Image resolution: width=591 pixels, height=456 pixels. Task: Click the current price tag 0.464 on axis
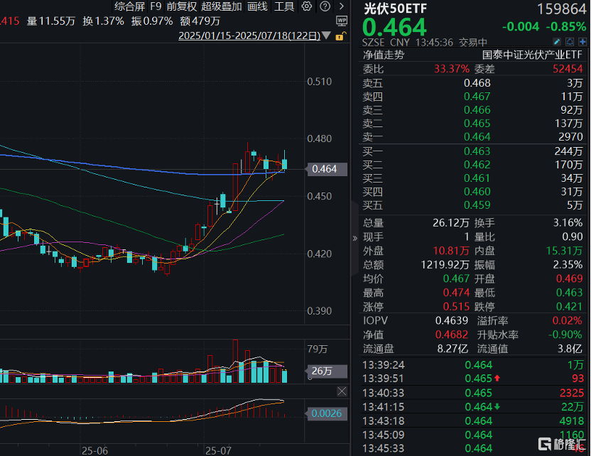325,169
